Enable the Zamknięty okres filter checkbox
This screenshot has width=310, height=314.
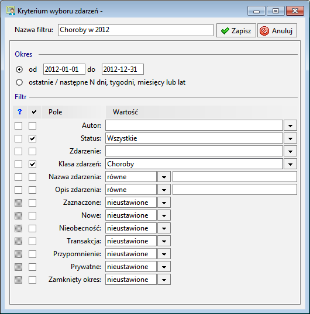point(33,280)
